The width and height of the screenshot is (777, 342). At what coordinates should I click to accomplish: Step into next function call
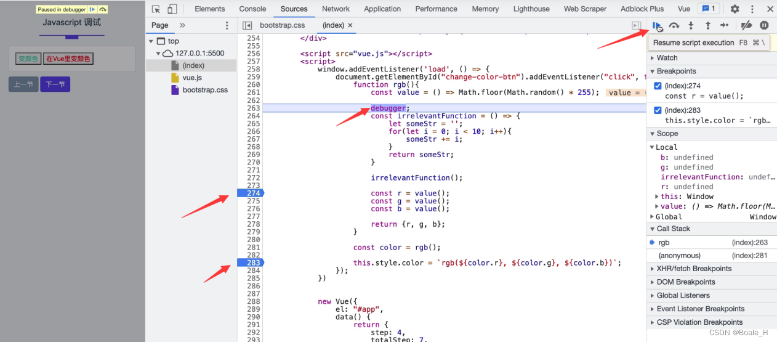(691, 25)
